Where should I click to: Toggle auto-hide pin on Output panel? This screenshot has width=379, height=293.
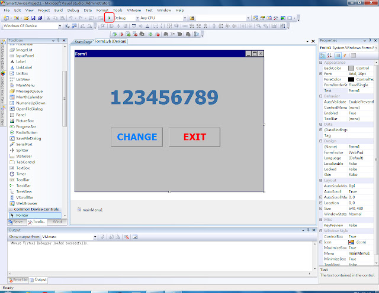tap(308, 230)
